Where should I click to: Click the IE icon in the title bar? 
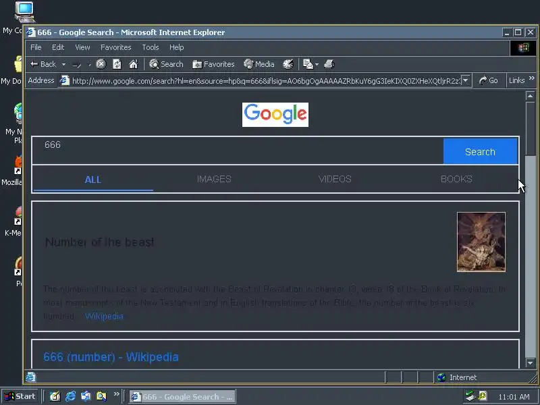coord(31,32)
